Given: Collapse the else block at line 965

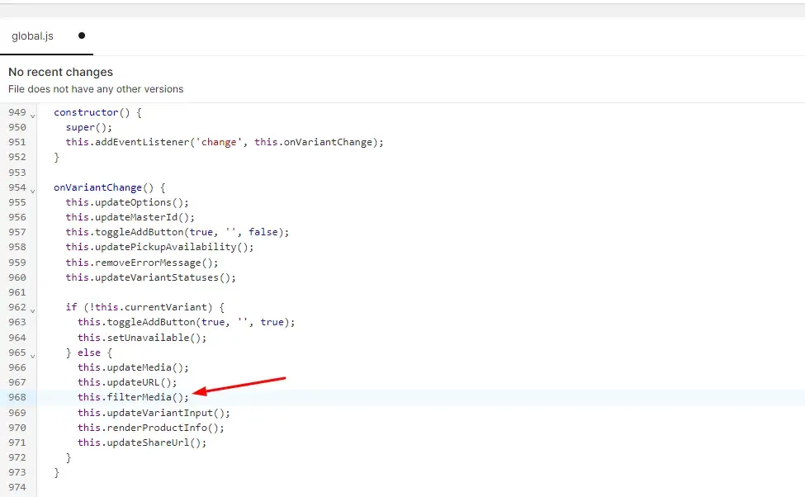Looking at the screenshot, I should [x=33, y=356].
